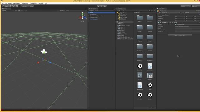
Task: Click the Step frame button
Action: click(x=105, y=6)
